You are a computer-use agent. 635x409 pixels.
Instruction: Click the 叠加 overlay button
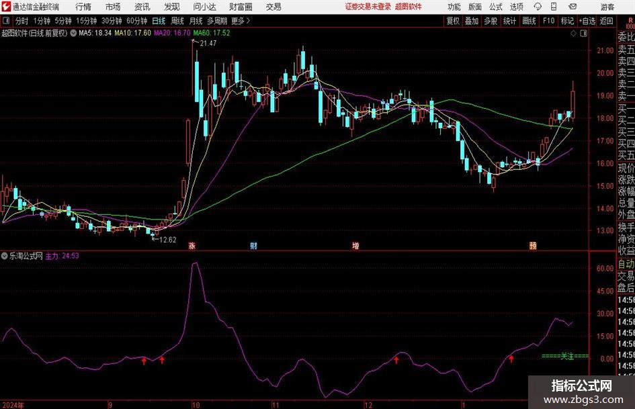coord(472,21)
